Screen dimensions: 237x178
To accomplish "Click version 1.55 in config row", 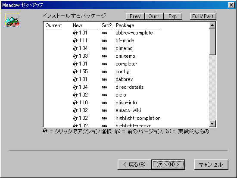I will click(83, 72).
